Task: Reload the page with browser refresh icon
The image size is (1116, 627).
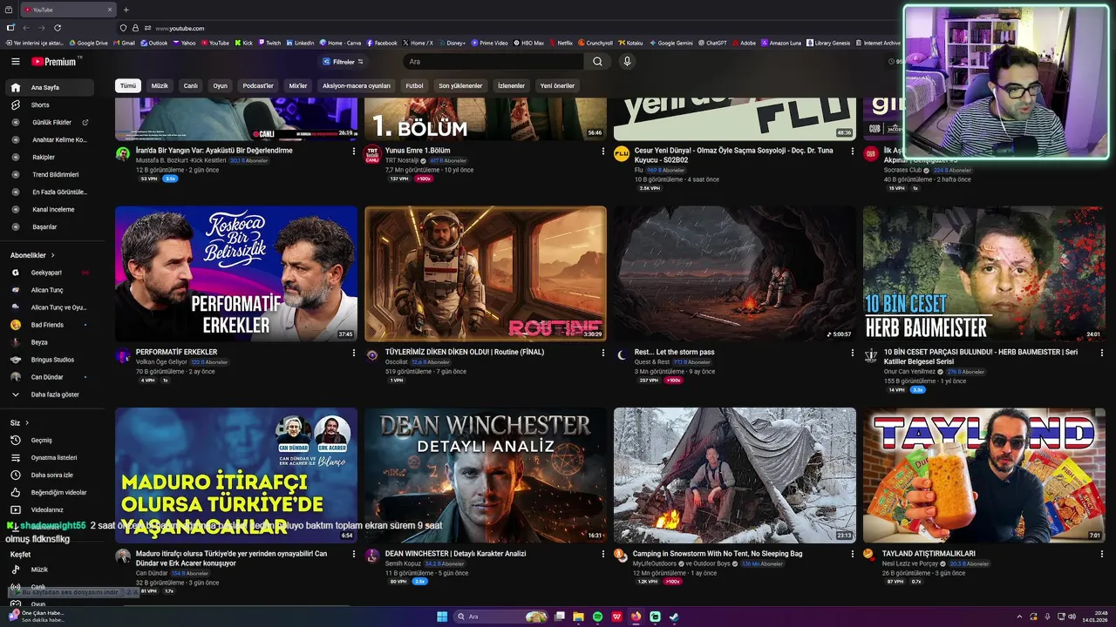Action: pyautogui.click(x=58, y=28)
